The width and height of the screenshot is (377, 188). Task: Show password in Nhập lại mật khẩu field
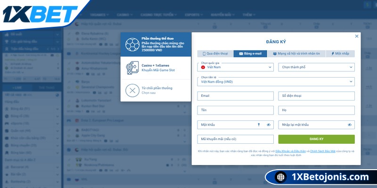(x=350, y=125)
